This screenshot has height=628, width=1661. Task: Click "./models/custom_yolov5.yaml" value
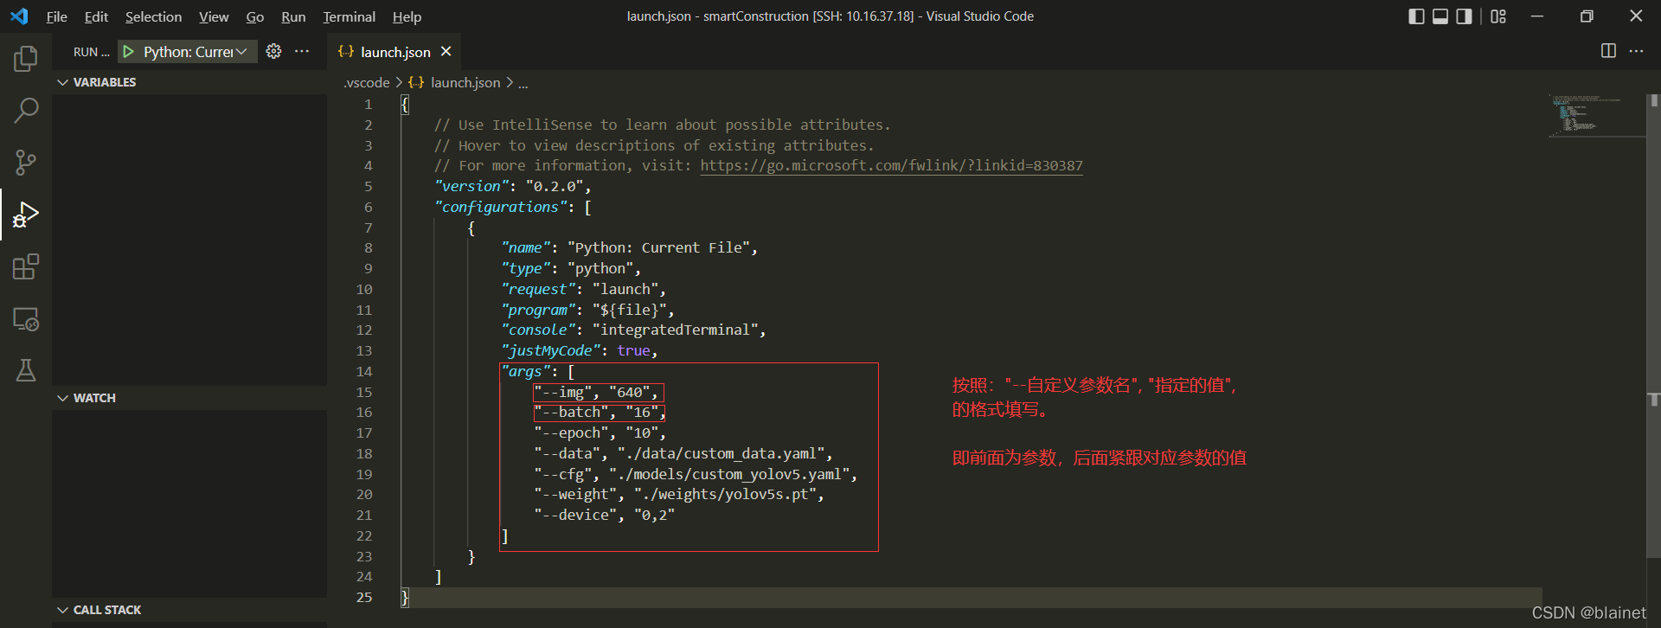pyautogui.click(x=729, y=474)
